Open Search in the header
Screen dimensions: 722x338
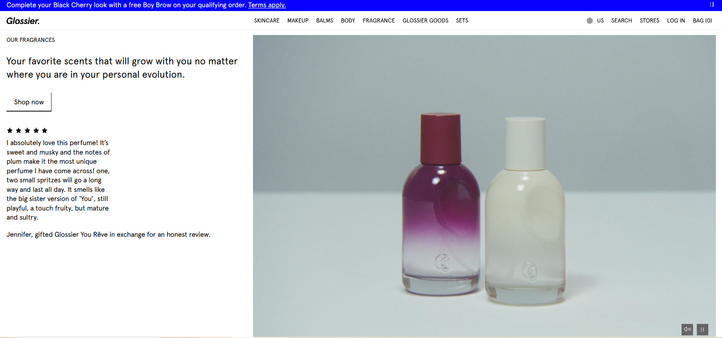(622, 21)
